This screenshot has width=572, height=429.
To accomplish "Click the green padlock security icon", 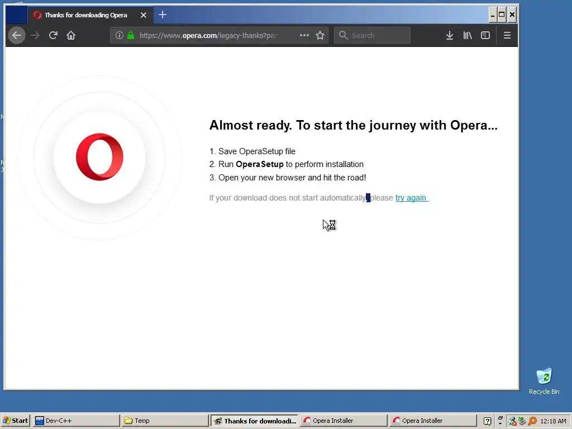I will (131, 35).
